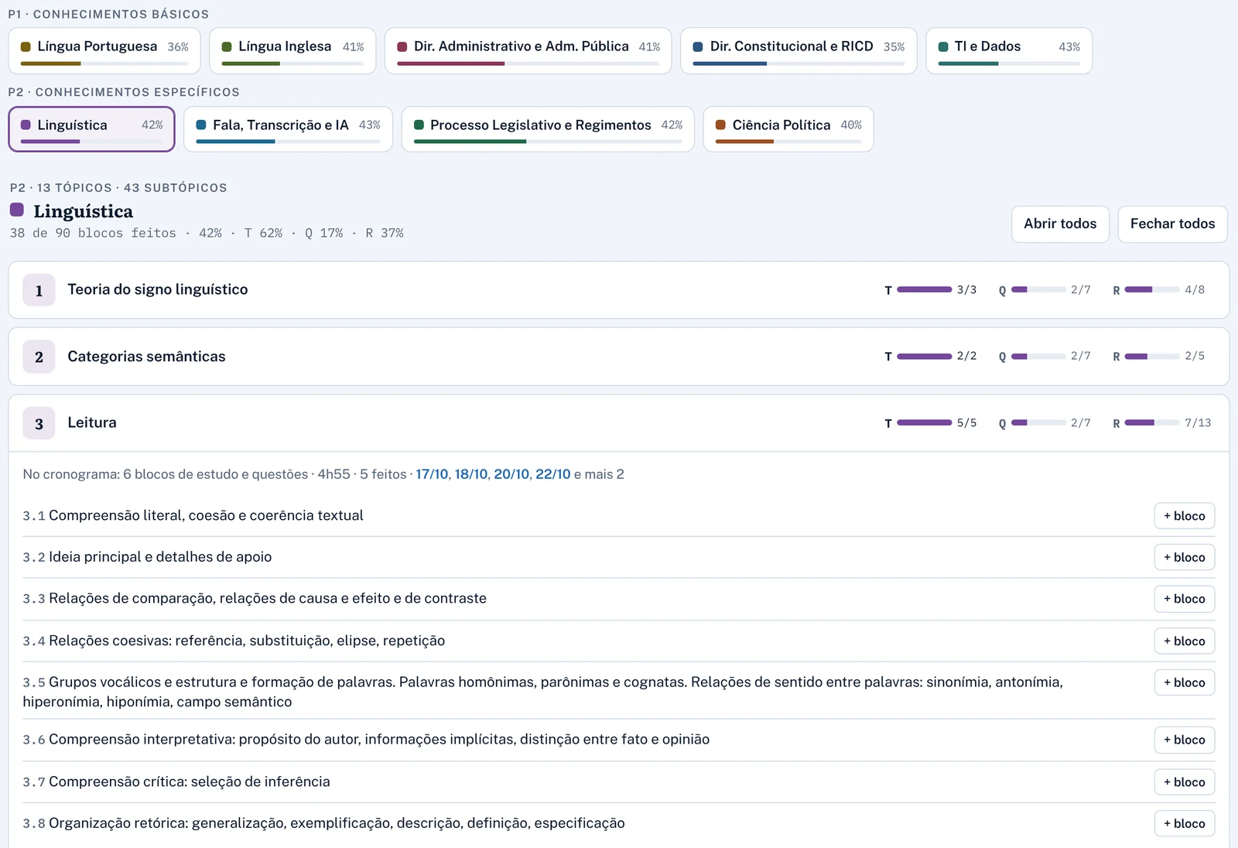This screenshot has height=848, width=1238.
Task: Click the number 3 topic badge
Action: 39,423
